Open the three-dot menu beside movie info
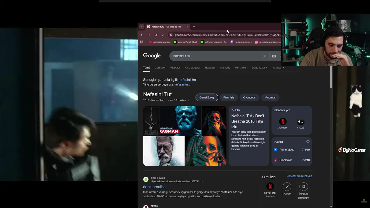 pyautogui.click(x=189, y=100)
